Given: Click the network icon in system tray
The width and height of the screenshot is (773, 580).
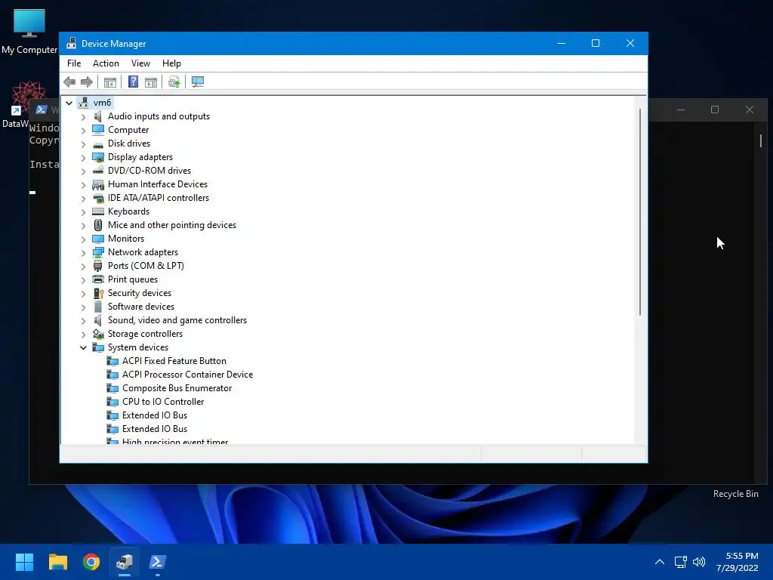Looking at the screenshot, I should (681, 562).
